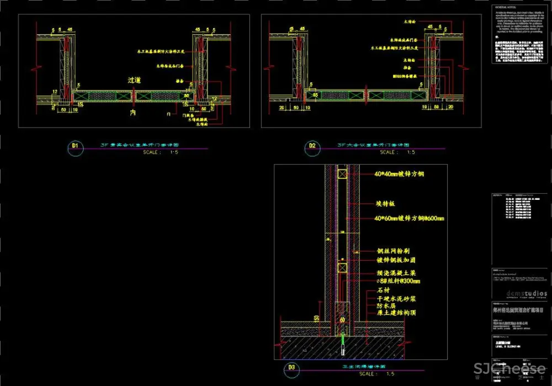Select the lower square steel tube symbol in D3
Image resolution: width=552 pixels, height=386 pixels.
coord(343,268)
